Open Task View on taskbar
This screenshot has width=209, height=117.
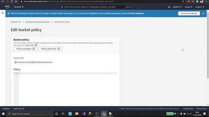(63, 114)
